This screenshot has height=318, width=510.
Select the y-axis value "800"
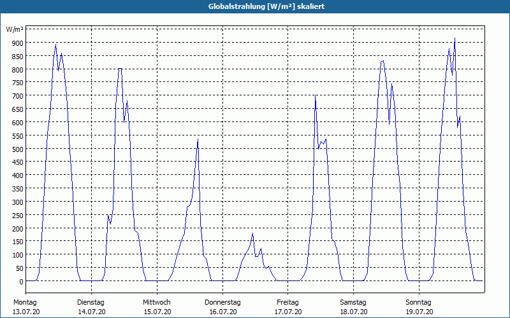[18, 70]
